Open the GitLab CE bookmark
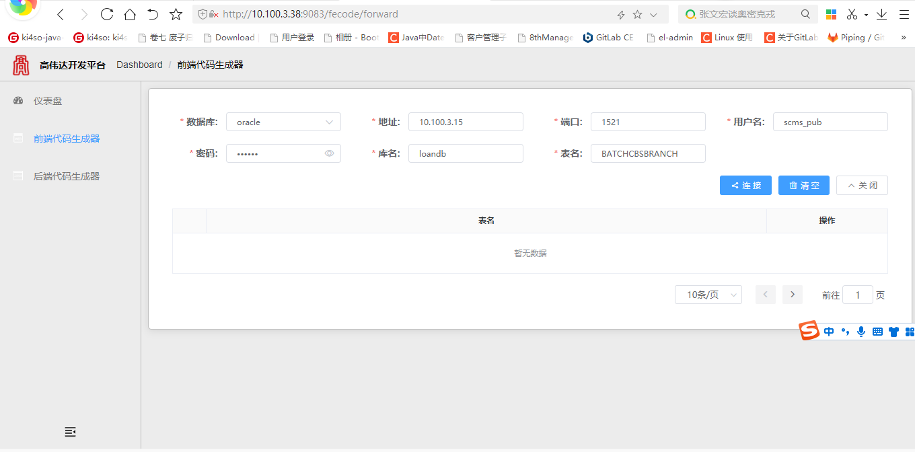This screenshot has height=452, width=915. coord(608,38)
